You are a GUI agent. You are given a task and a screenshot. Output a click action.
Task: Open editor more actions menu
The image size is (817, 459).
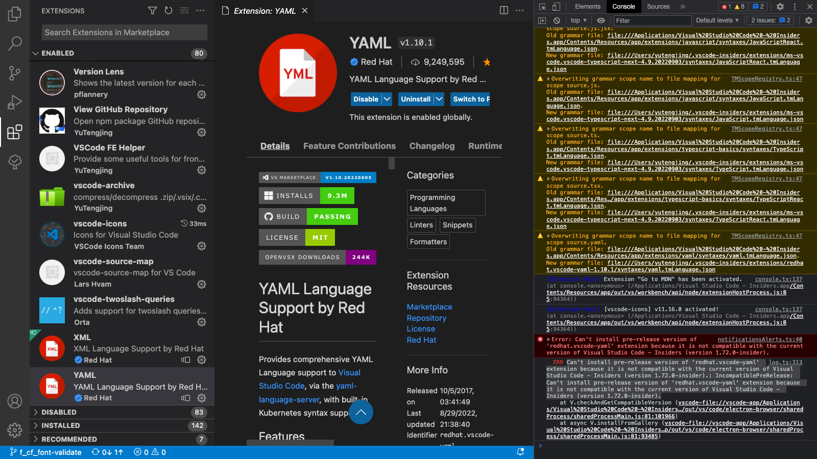pos(519,10)
